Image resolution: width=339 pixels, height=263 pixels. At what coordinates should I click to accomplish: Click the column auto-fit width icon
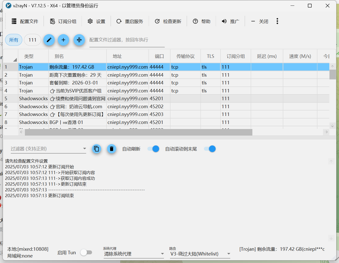79,40
